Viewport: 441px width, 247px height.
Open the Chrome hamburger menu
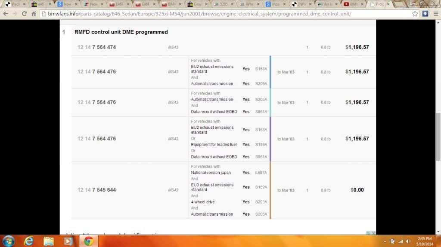tap(435, 13)
